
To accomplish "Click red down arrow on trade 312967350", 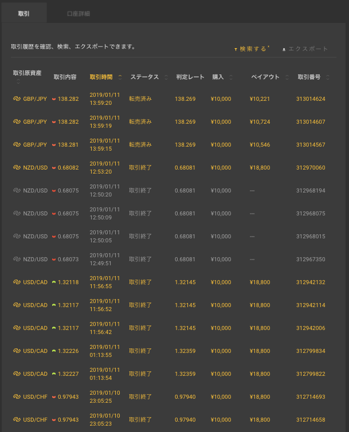I will click(54, 259).
